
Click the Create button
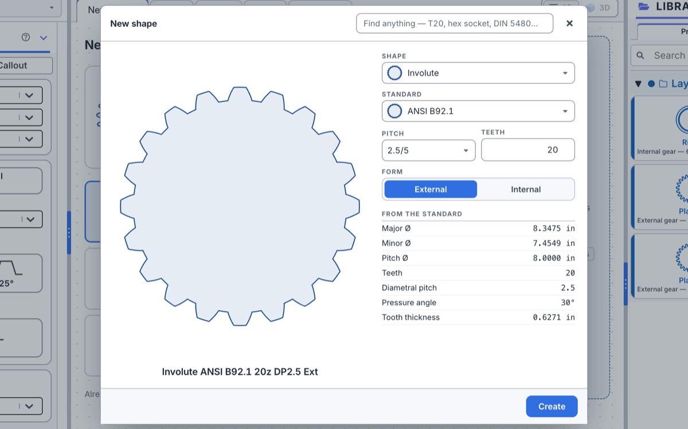pyautogui.click(x=552, y=407)
